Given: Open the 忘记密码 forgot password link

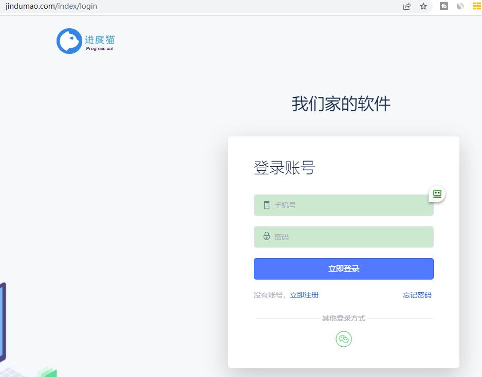Looking at the screenshot, I should pyautogui.click(x=417, y=295).
